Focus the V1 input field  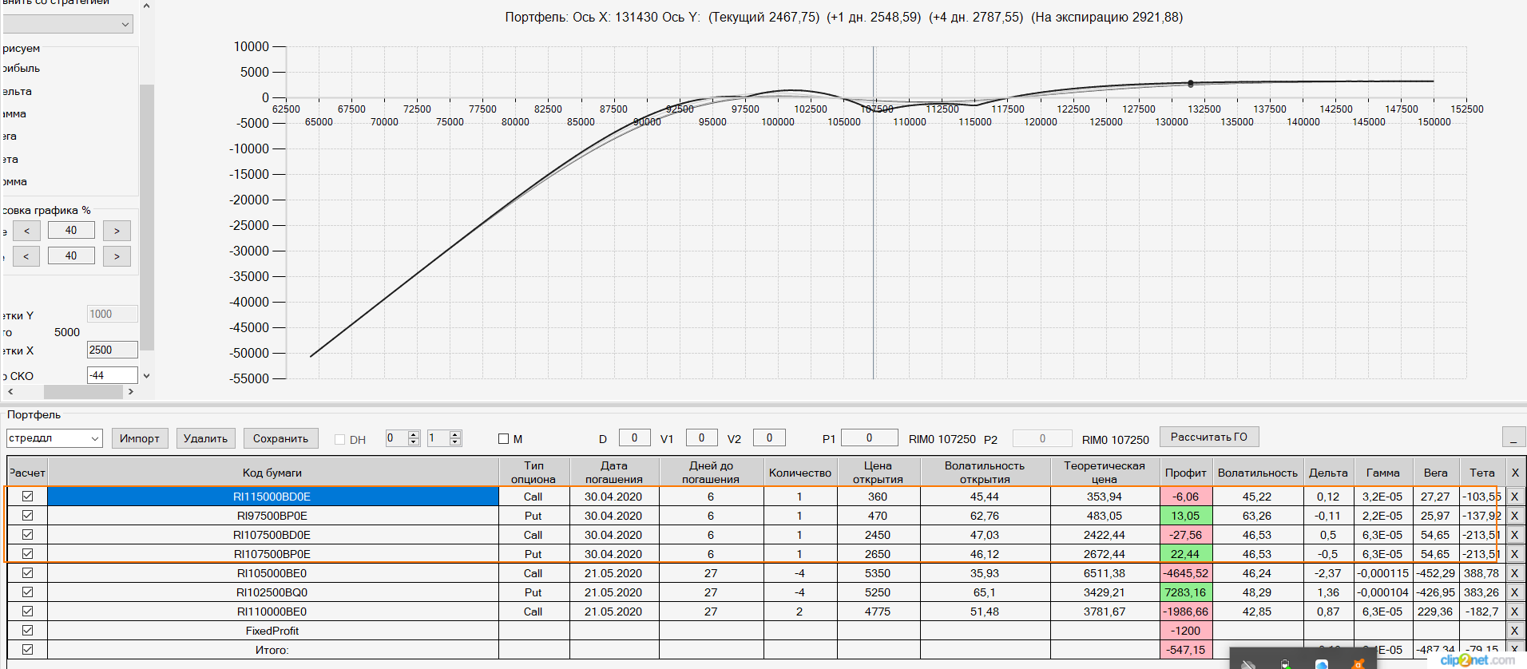click(702, 437)
